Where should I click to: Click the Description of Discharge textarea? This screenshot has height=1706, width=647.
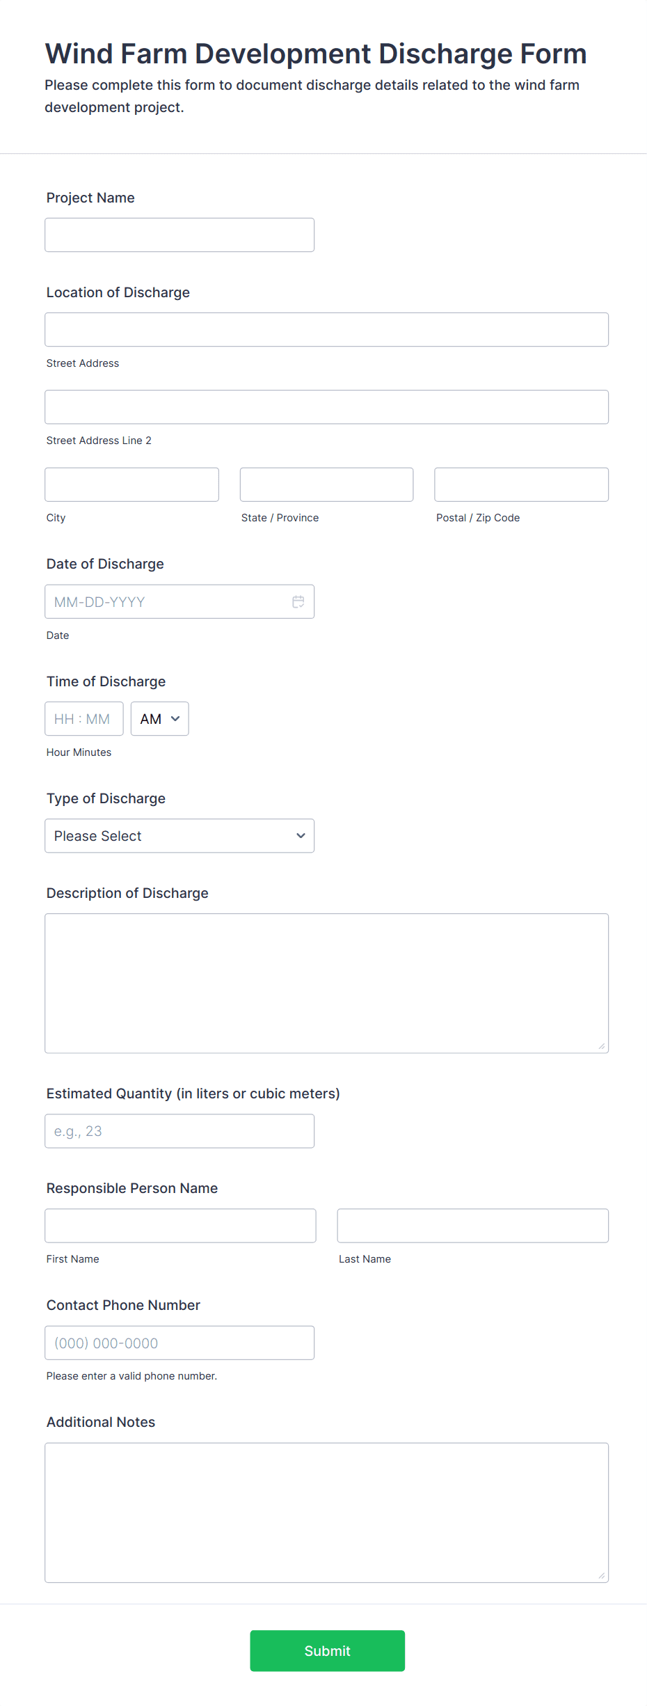click(326, 983)
